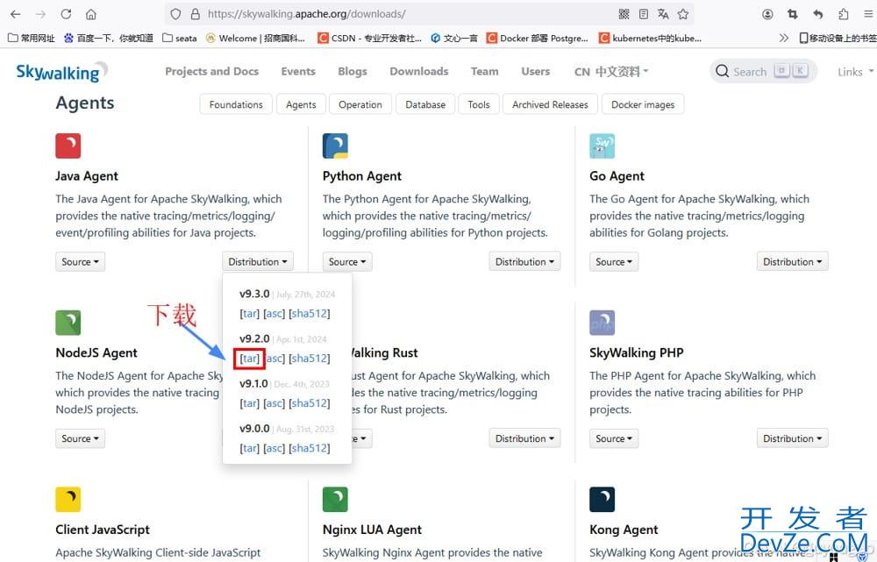
Task: Click the Nginx LUA Agent icon
Action: click(335, 500)
